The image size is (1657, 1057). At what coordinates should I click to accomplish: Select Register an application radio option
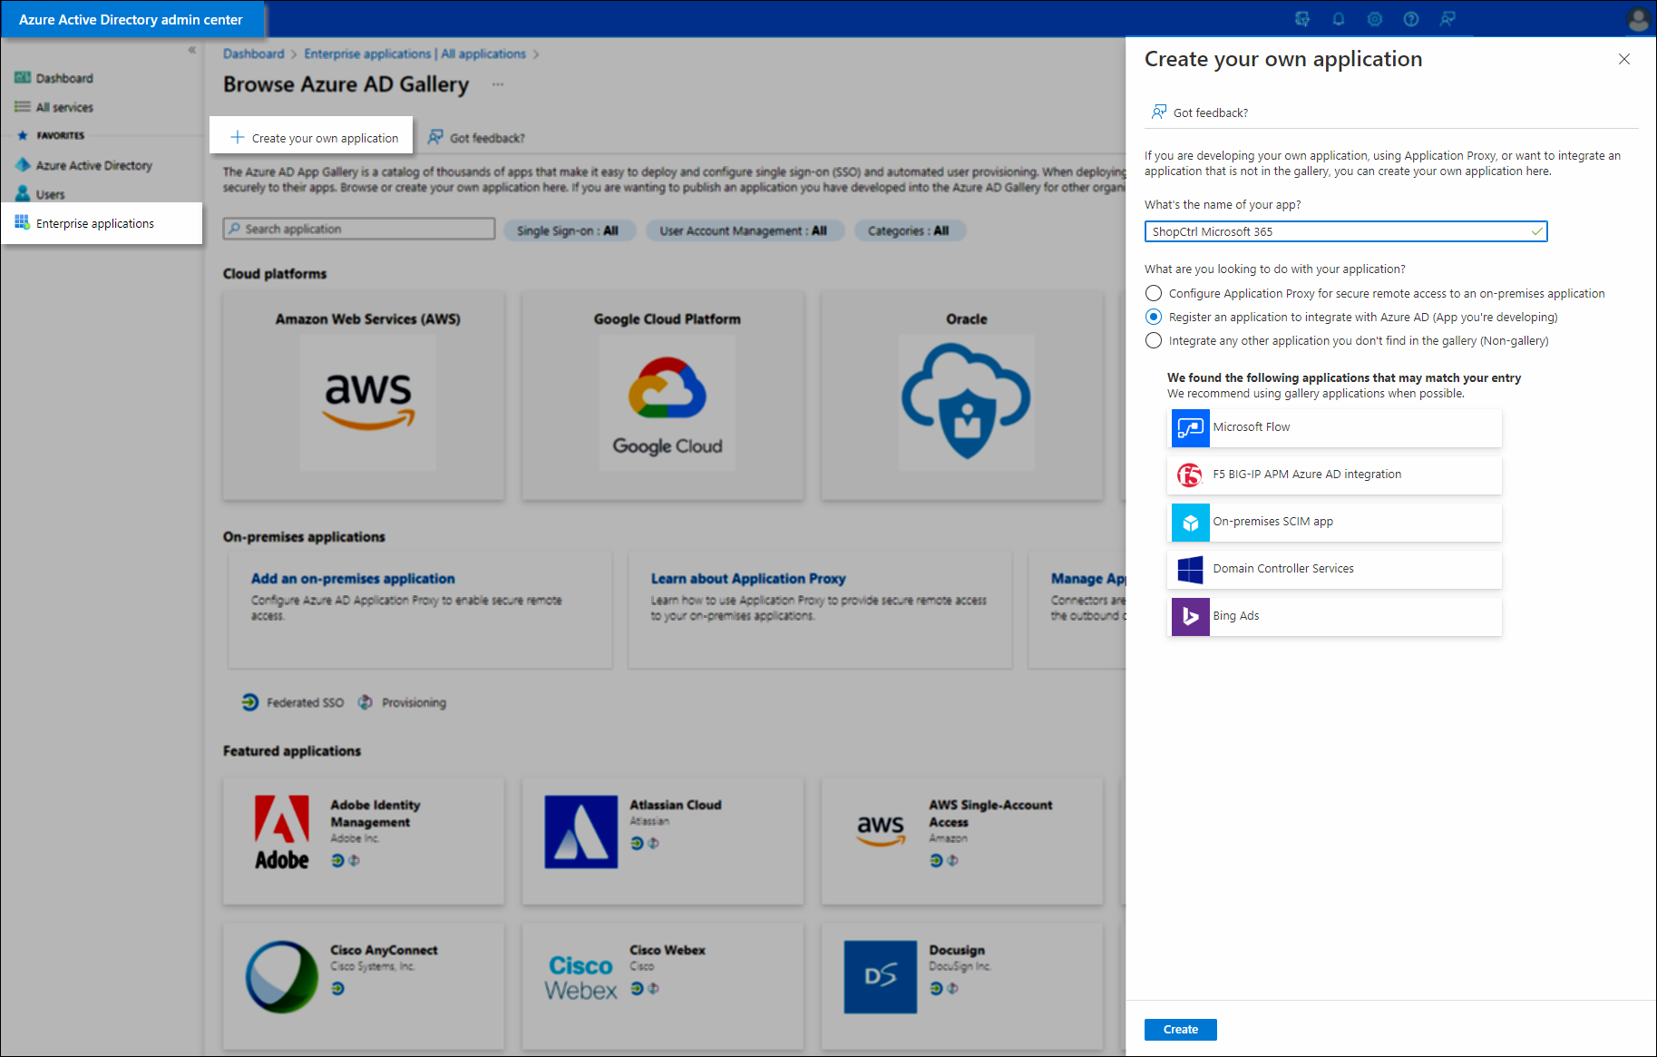[1154, 317]
